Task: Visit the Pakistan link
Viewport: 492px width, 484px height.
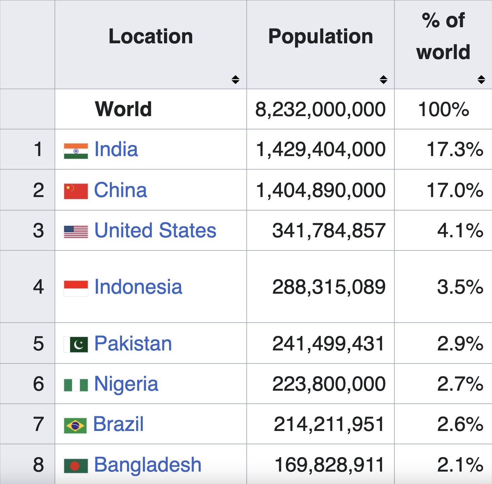Action: coord(133,343)
